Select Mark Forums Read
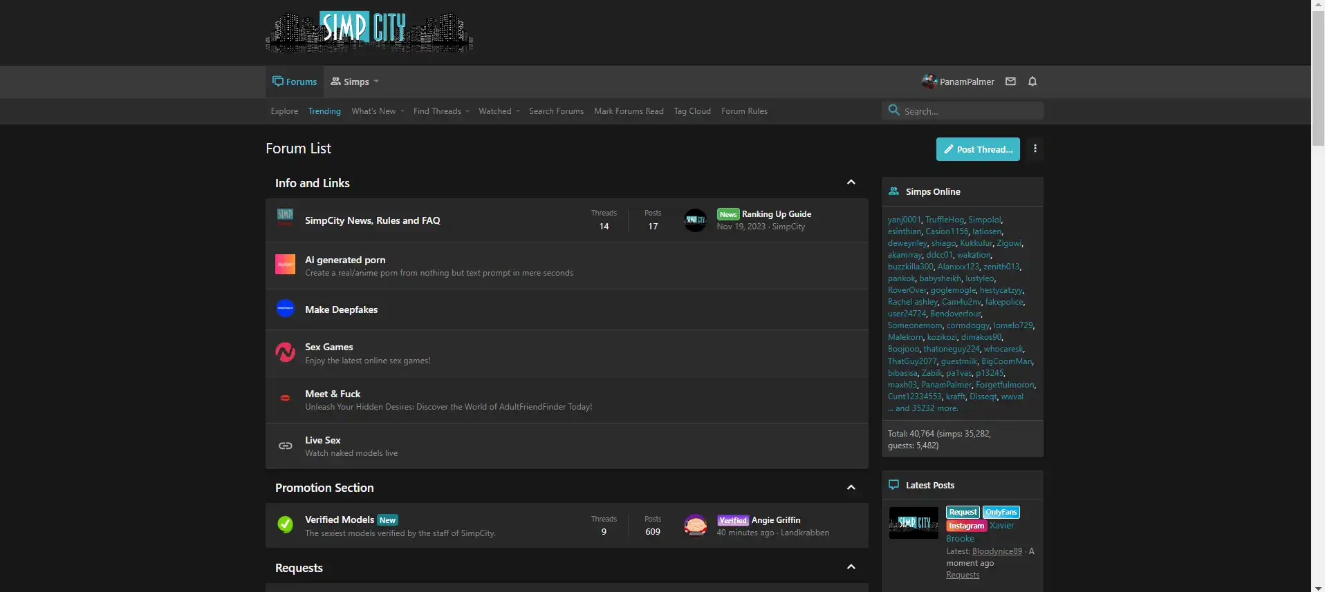The height and width of the screenshot is (592, 1325). click(629, 111)
